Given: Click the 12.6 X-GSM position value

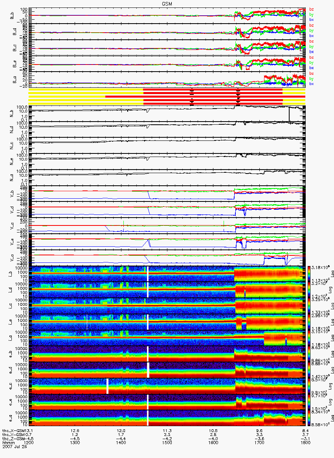Looking at the screenshot, I should pyautogui.click(x=75, y=430).
